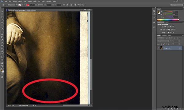This screenshot has height=110, width=184.
Task: Open the Essentials workspace dropdown
Action: pyautogui.click(x=177, y=5)
